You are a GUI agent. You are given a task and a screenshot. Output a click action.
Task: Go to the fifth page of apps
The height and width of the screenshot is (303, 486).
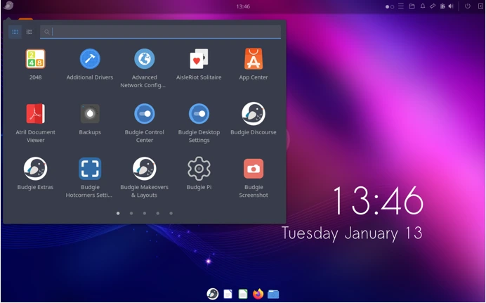tap(171, 214)
